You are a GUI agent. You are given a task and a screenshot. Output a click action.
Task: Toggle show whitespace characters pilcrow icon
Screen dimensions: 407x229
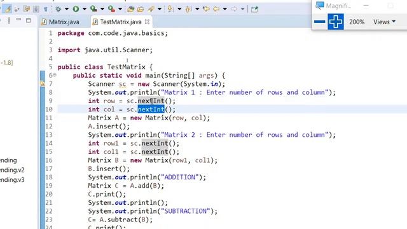click(x=46, y=10)
